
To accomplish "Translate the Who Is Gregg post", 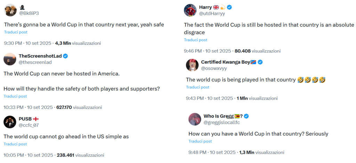I will coord(200,141).
